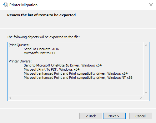The width and height of the screenshot is (156, 123).
Task: Click the Printer Drivers heading text
Action: (x=20, y=61)
